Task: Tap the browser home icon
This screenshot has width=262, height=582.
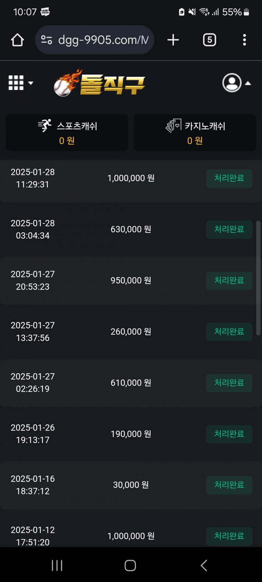Action: click(17, 40)
